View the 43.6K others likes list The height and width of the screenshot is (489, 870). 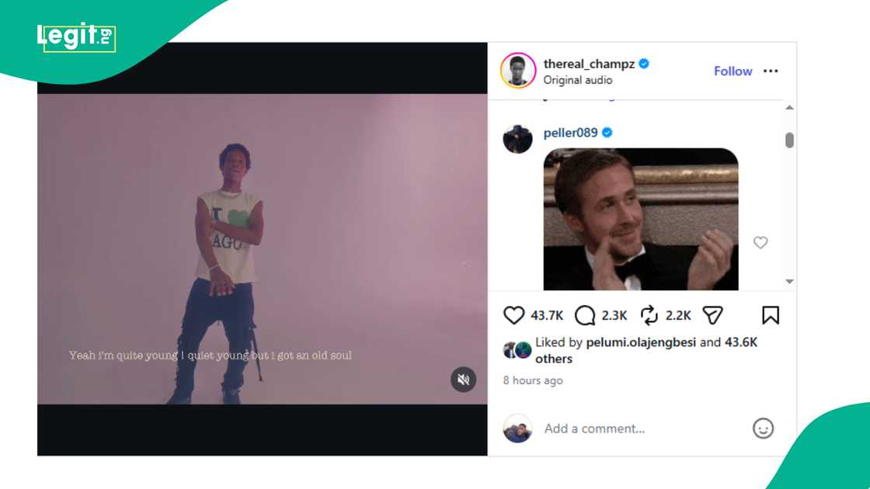point(646,350)
